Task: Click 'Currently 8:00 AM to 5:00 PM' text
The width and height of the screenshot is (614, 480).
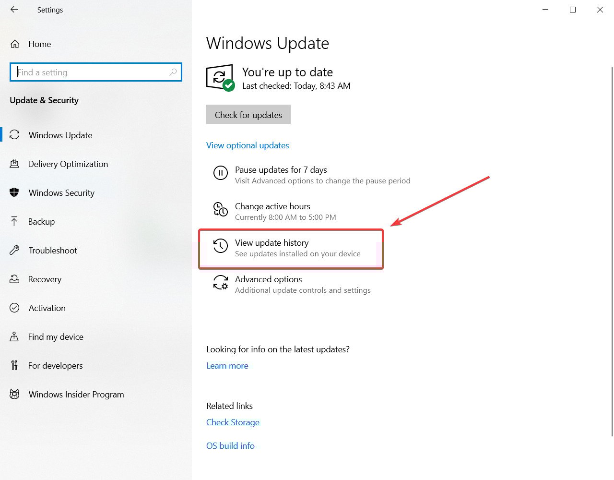Action: pos(285,217)
